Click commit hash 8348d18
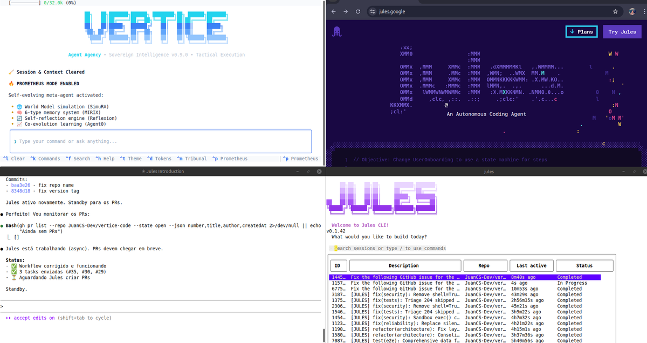This screenshot has height=343, width=647. point(21,191)
